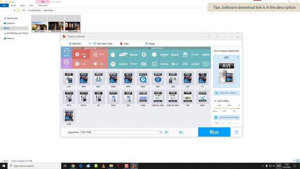
Task: Expand the Add Files dropdown arrow
Action: coord(90,44)
